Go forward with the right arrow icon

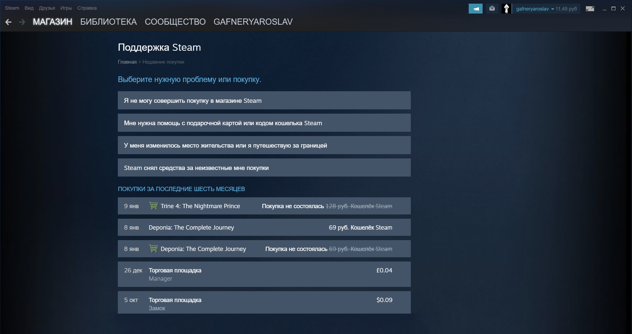pos(22,22)
